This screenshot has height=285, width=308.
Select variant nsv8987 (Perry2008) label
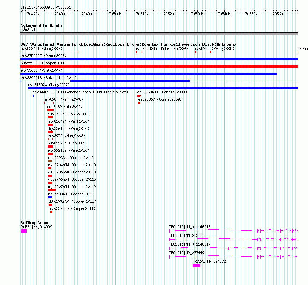coord(63,99)
